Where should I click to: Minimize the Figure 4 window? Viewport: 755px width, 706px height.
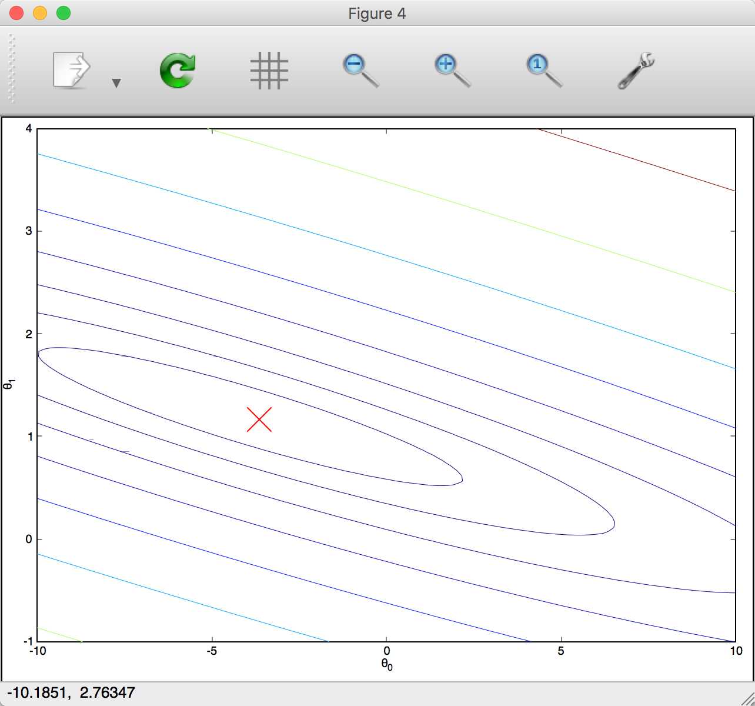[39, 13]
